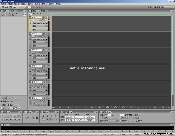The image size is (175, 136).
Task: Open 分类为 文件名 sort dropdown
Action: [13, 105]
